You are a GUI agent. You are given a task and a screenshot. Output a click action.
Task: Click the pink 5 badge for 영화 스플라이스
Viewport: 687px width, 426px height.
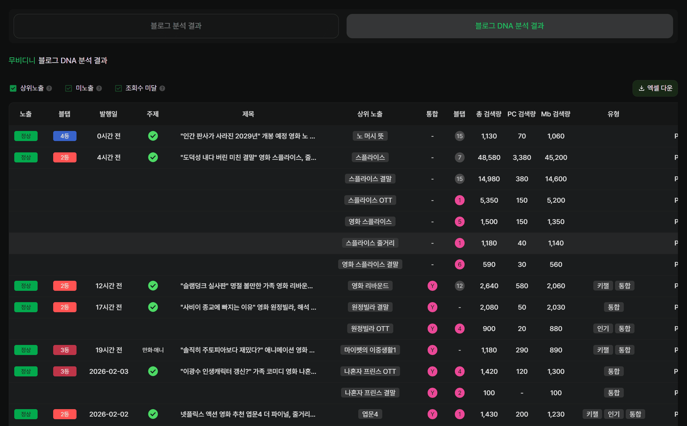click(459, 221)
